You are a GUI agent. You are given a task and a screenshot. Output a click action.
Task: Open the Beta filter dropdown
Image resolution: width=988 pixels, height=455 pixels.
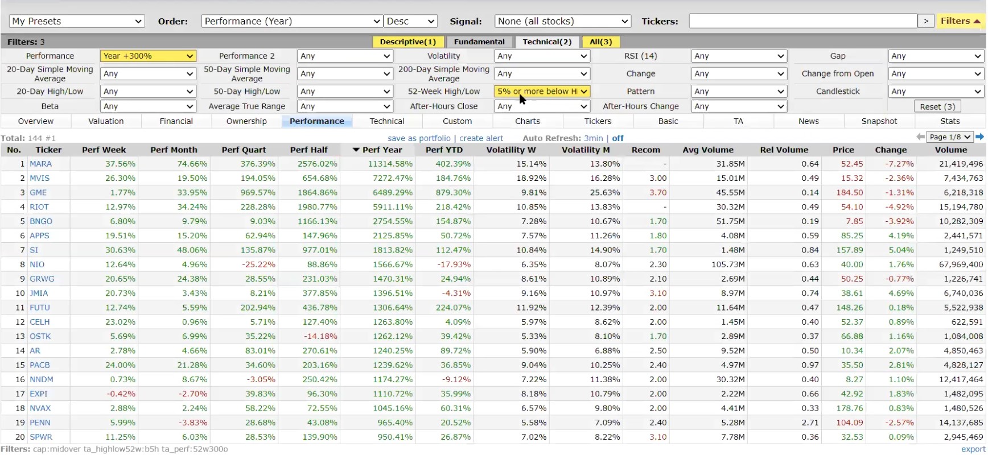148,106
